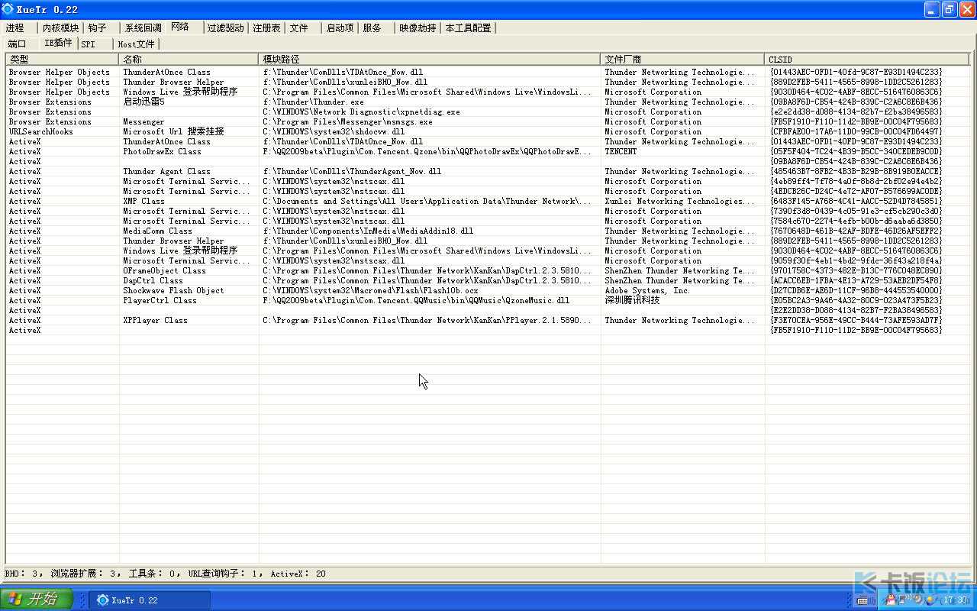977x611 pixels.
Task: Sort by the 文件厂商 column header
Action: (x=683, y=59)
